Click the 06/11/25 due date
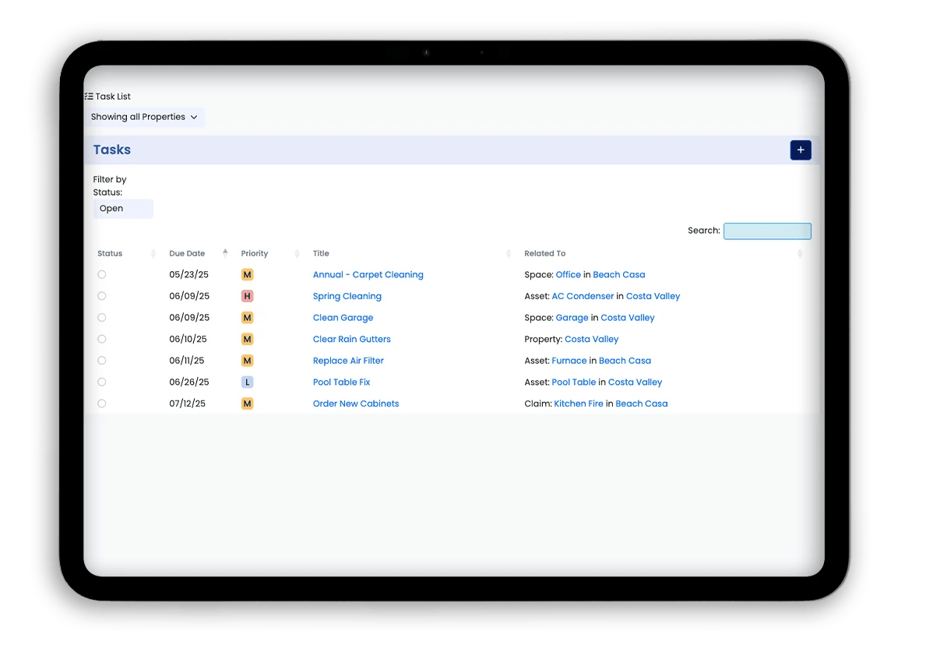This screenshot has height=666, width=940. tap(187, 361)
